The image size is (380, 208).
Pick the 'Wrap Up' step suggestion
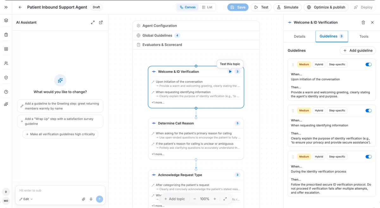pos(60,121)
